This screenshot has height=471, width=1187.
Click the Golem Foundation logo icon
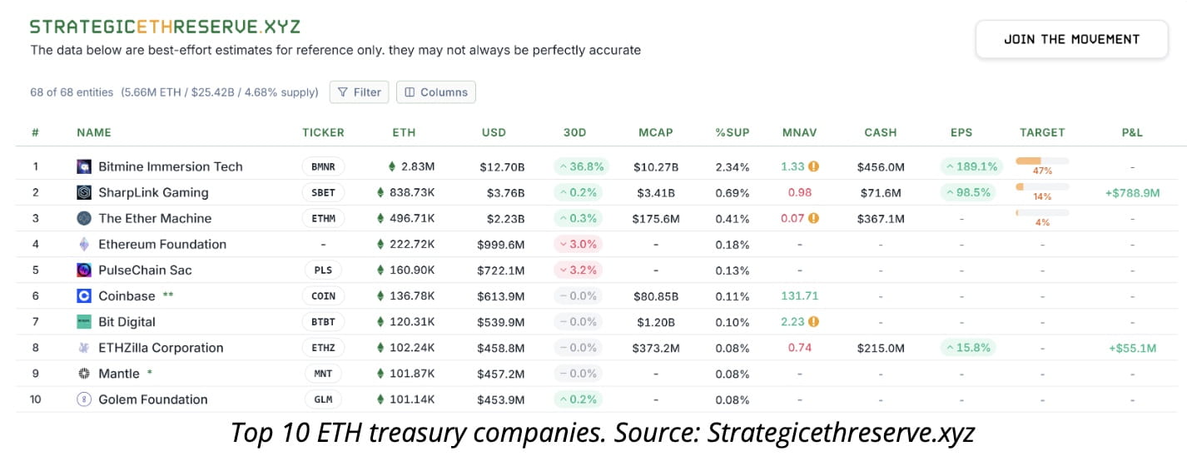[83, 399]
